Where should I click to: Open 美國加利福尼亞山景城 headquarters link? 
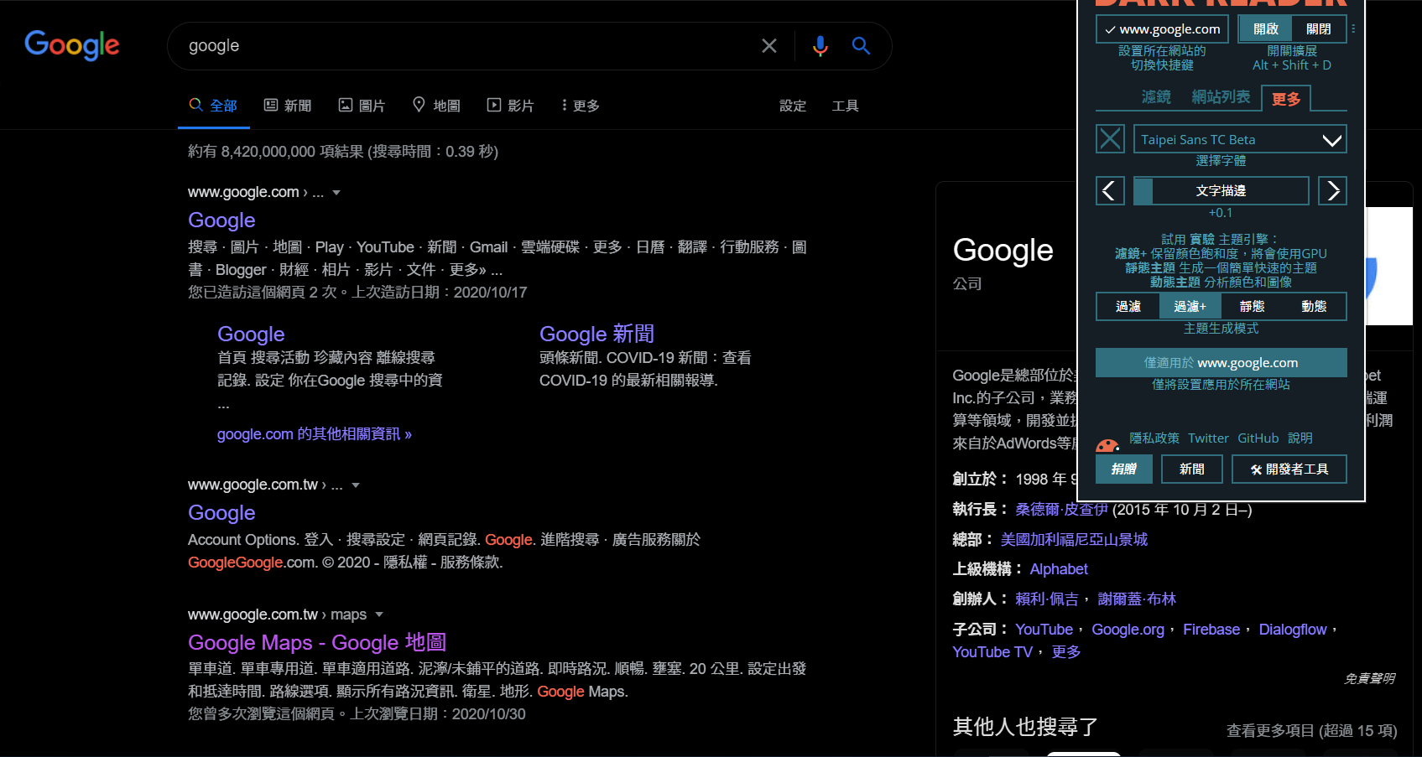(1074, 540)
